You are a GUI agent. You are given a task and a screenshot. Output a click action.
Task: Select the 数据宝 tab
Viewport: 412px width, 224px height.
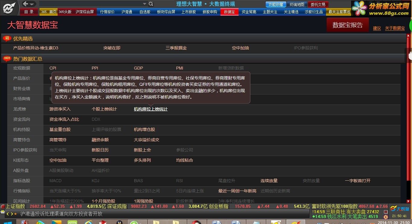pyautogui.click(x=229, y=12)
